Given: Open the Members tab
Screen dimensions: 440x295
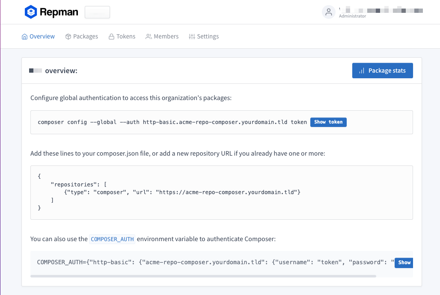Looking at the screenshot, I should [x=162, y=36].
